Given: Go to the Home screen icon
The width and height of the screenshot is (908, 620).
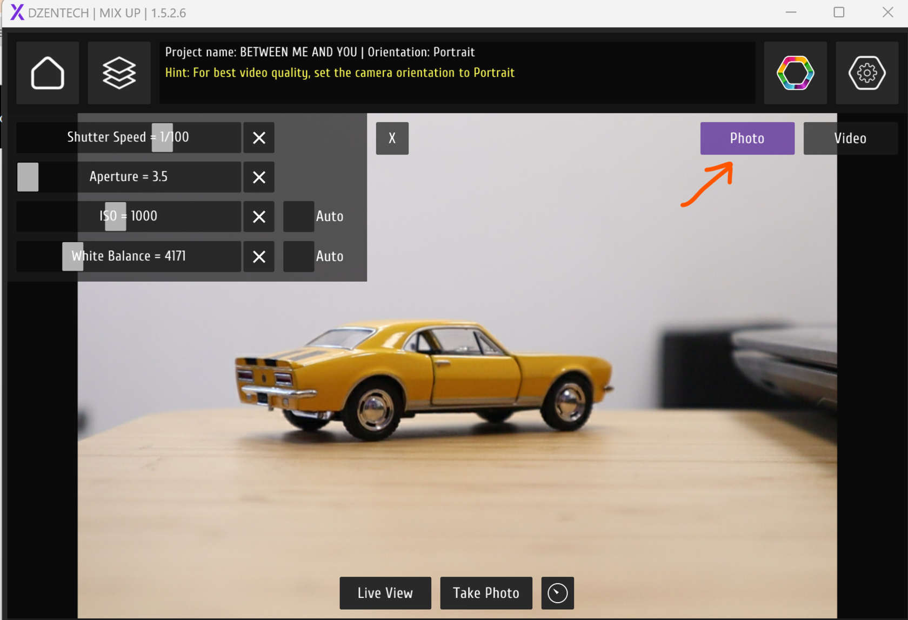Looking at the screenshot, I should (x=48, y=73).
